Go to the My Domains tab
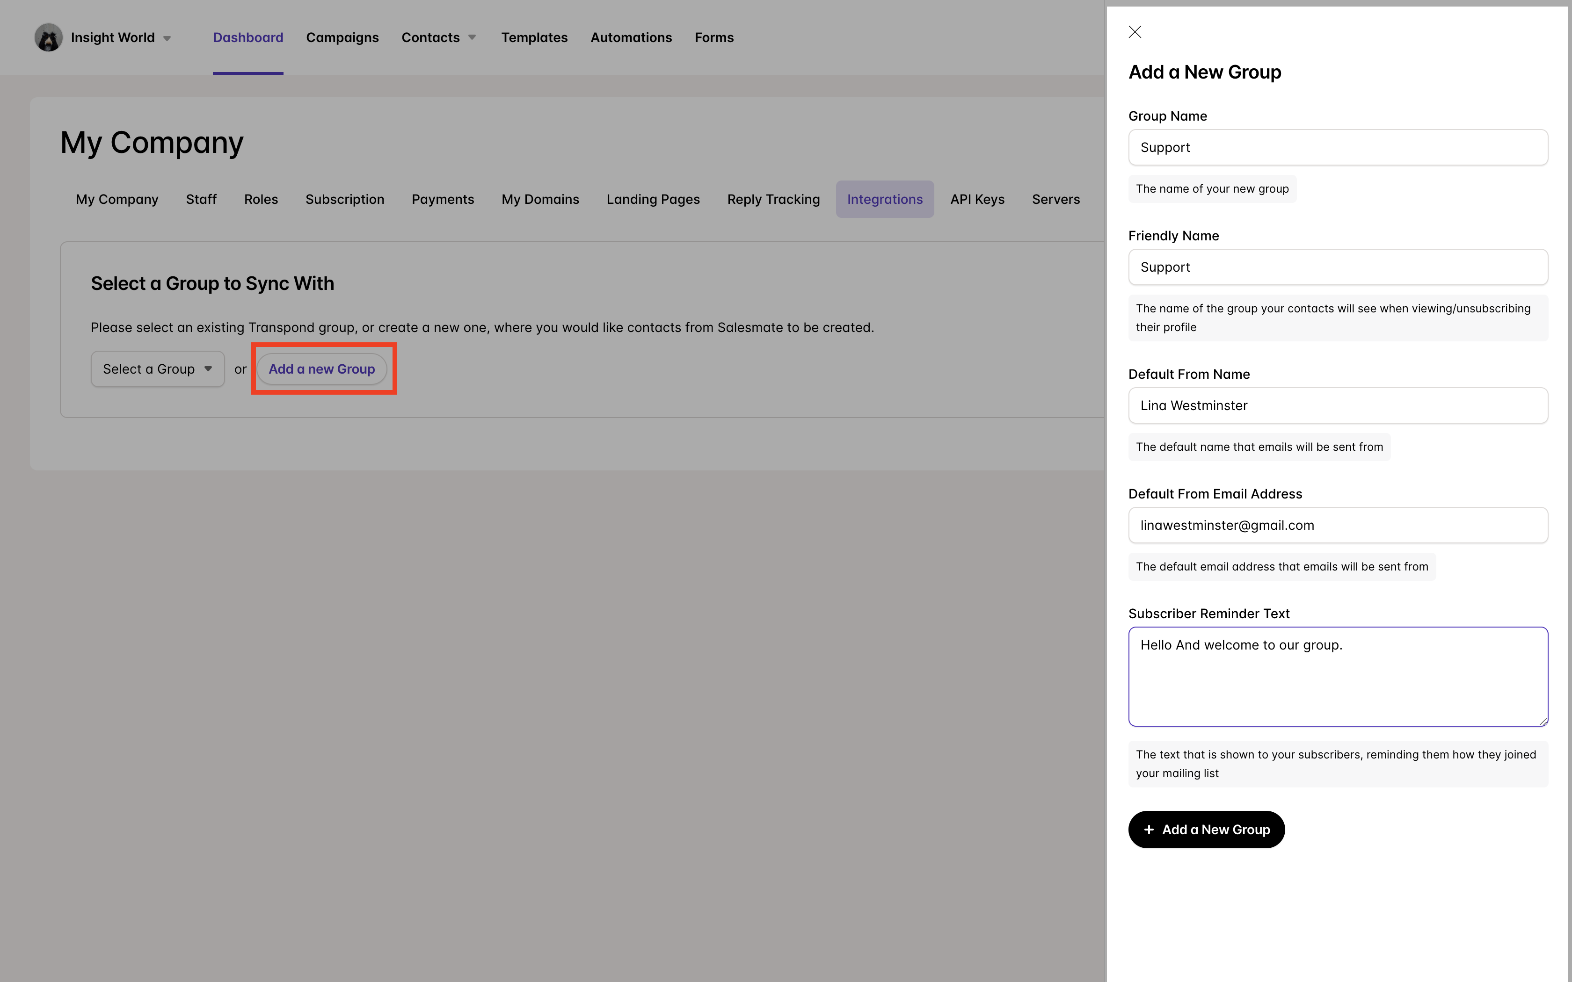The image size is (1572, 982). (x=540, y=199)
